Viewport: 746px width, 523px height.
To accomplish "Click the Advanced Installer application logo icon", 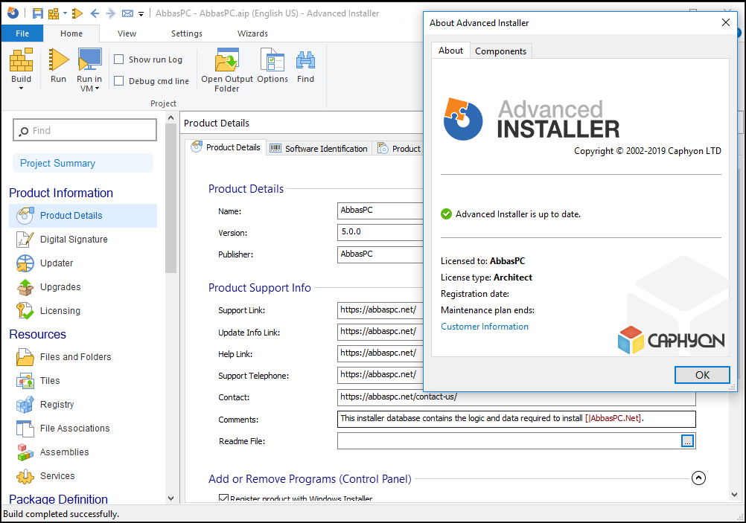I will (13, 13).
